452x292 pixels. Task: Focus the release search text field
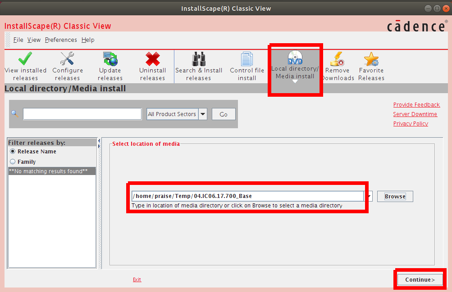pos(82,114)
